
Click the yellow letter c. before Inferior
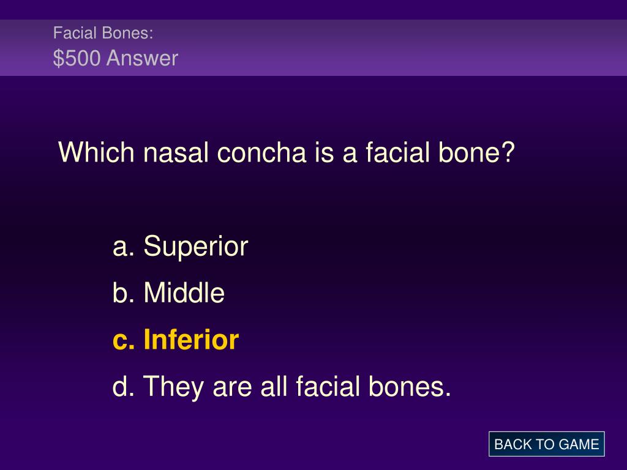[x=124, y=341]
